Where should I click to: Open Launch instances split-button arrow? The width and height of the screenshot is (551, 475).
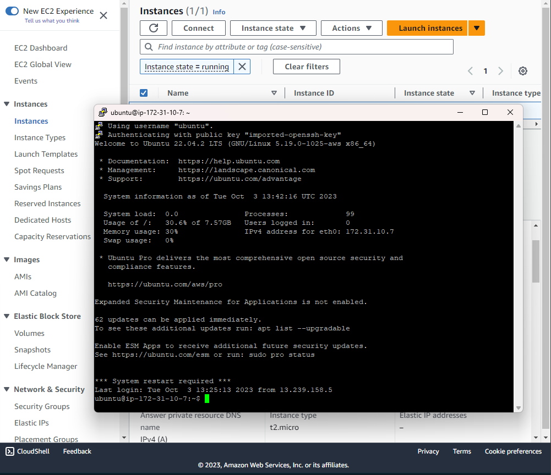tap(477, 28)
